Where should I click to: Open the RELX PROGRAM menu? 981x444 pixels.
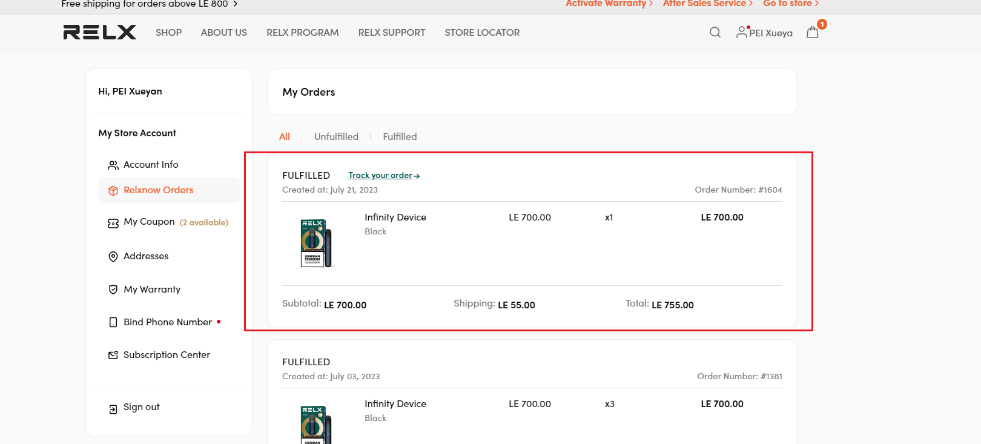[x=302, y=33]
